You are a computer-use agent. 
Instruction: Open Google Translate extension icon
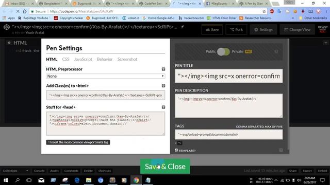(x=279, y=11)
